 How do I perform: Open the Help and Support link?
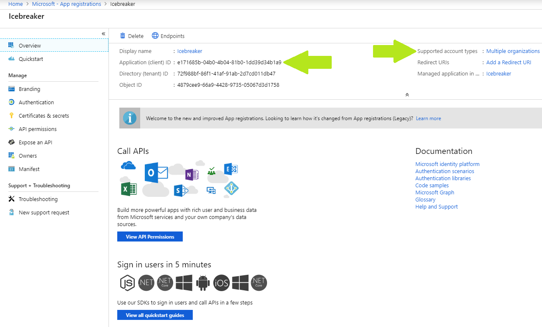point(436,206)
